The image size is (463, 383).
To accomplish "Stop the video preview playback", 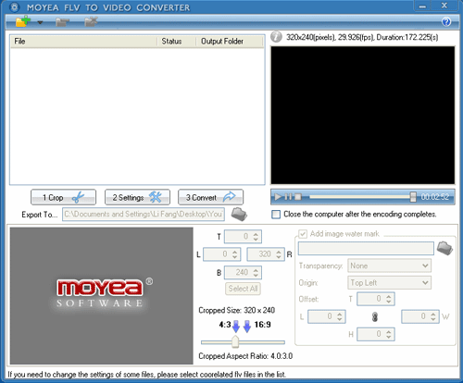I will coord(298,197).
